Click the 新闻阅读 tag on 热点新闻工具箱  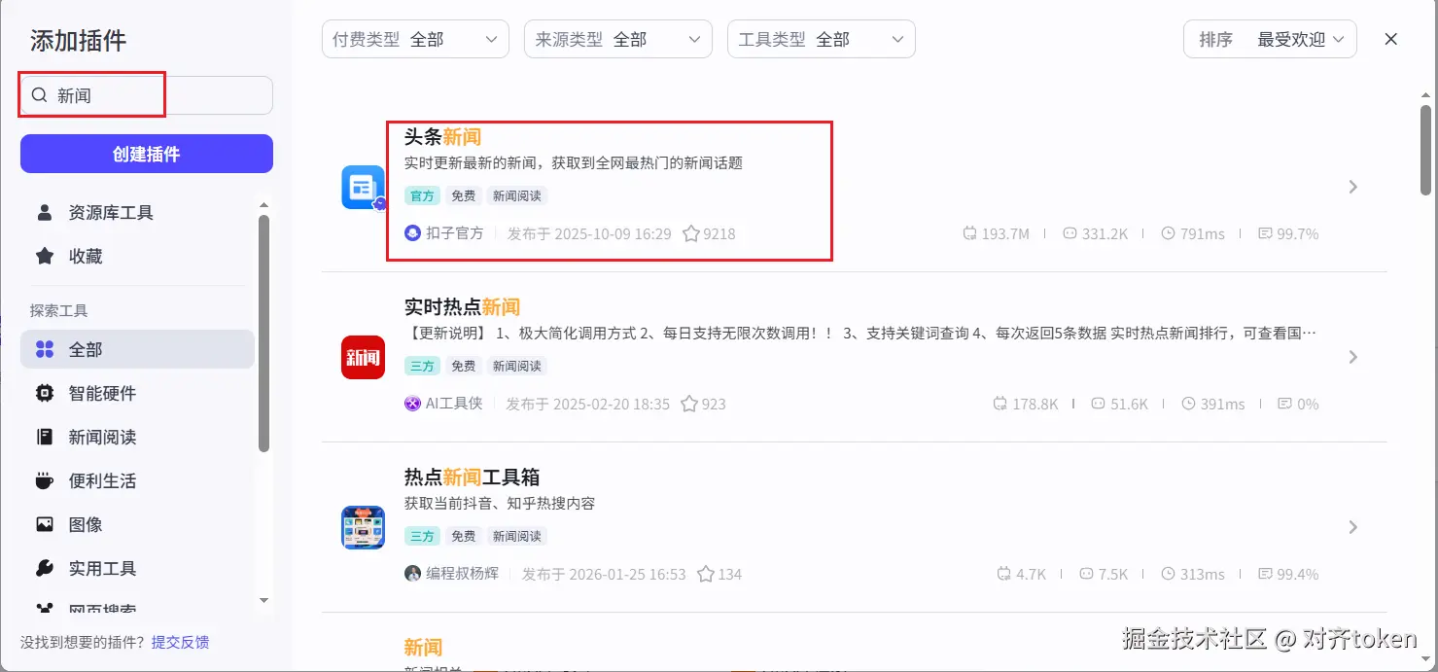coord(516,536)
